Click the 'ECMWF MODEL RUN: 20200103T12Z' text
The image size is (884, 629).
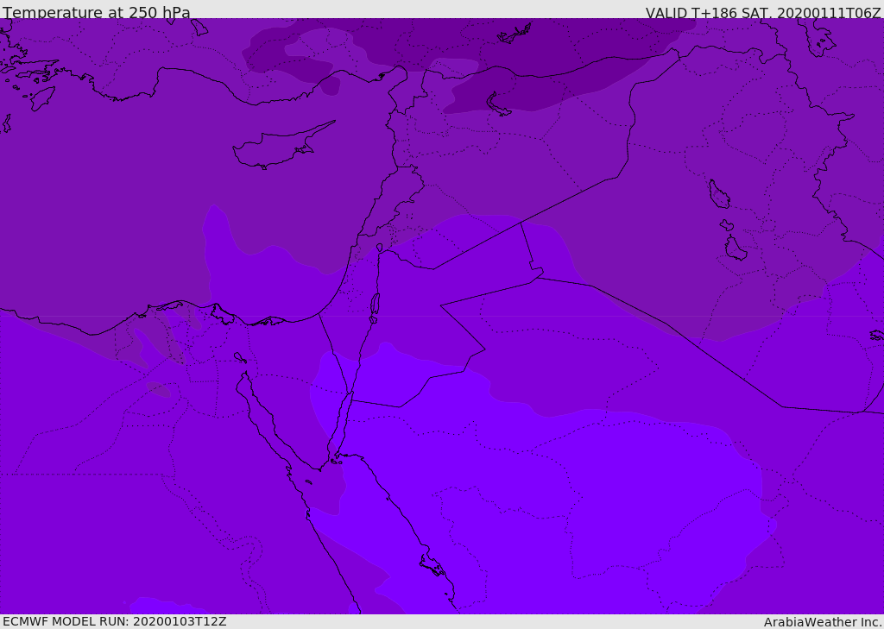[115, 621]
